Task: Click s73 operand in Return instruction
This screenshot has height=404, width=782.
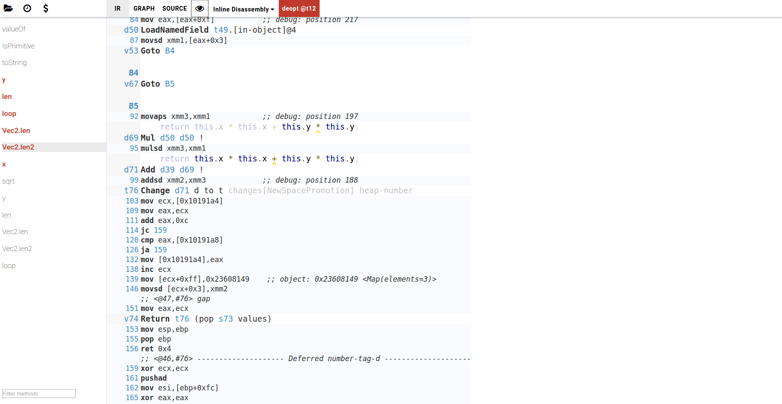Action: point(226,319)
